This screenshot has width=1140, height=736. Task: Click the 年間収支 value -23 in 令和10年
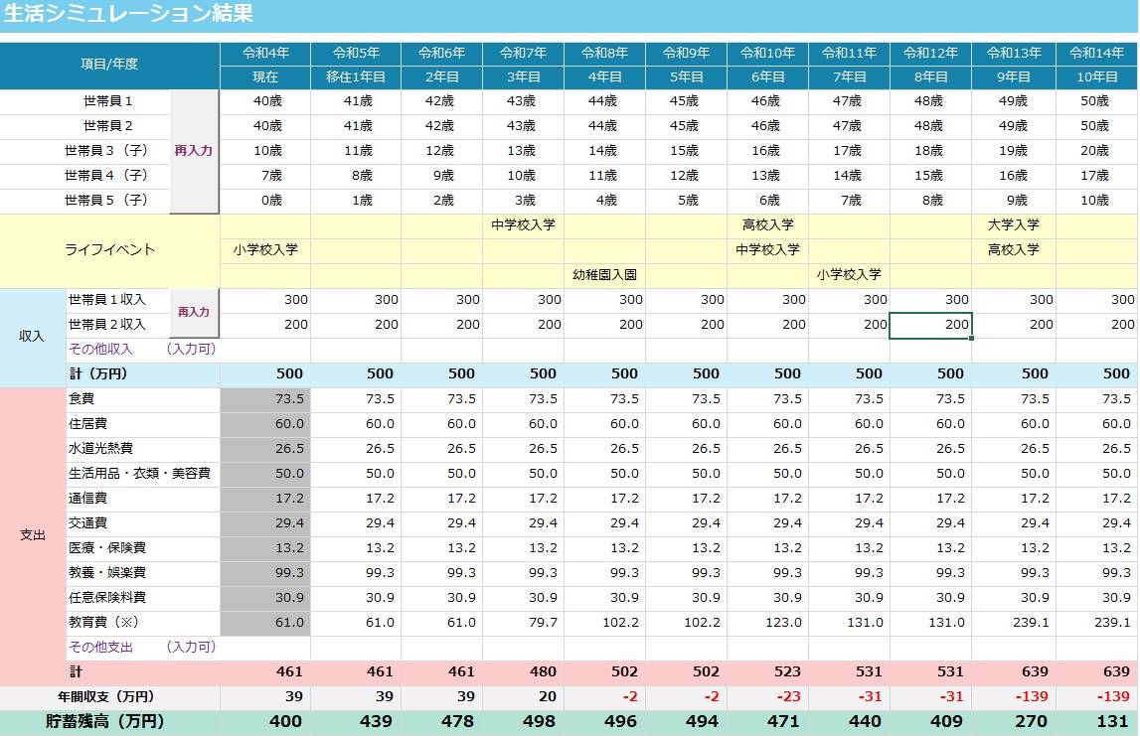click(x=767, y=697)
